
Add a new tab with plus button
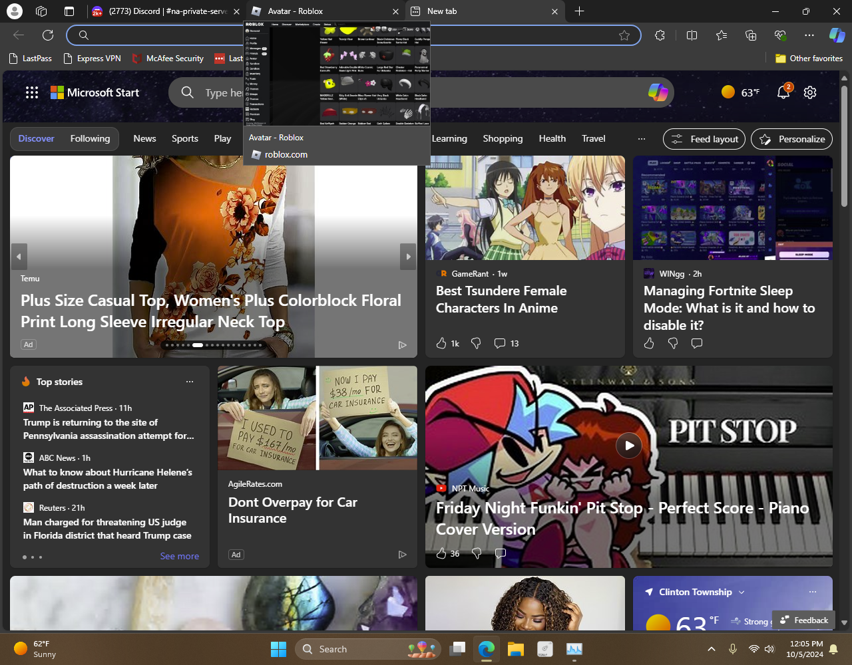[579, 11]
